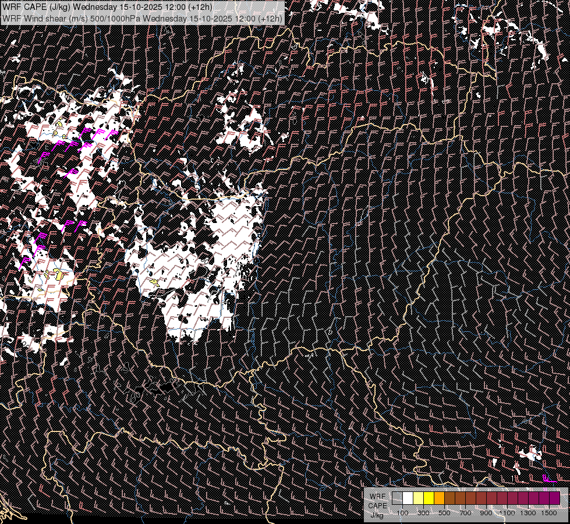The width and height of the screenshot is (570, 524).
Task: Click the purple swatch above the 1500 label
Action: [x=555, y=498]
